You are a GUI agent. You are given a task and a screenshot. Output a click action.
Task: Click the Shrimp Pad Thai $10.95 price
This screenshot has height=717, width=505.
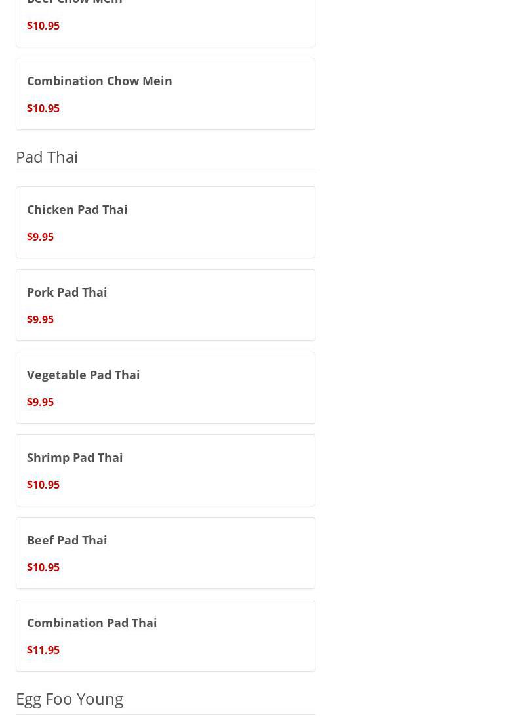[x=43, y=485]
